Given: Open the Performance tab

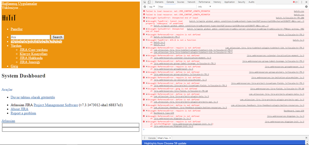Looking at the screenshot, I should 204,2.
